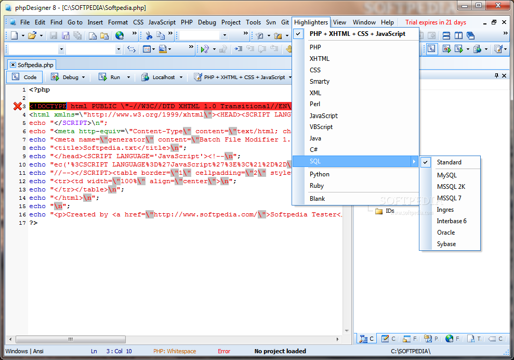Click the debug icon in right toolbar
The width and height of the screenshot is (514, 360).
pos(446,49)
